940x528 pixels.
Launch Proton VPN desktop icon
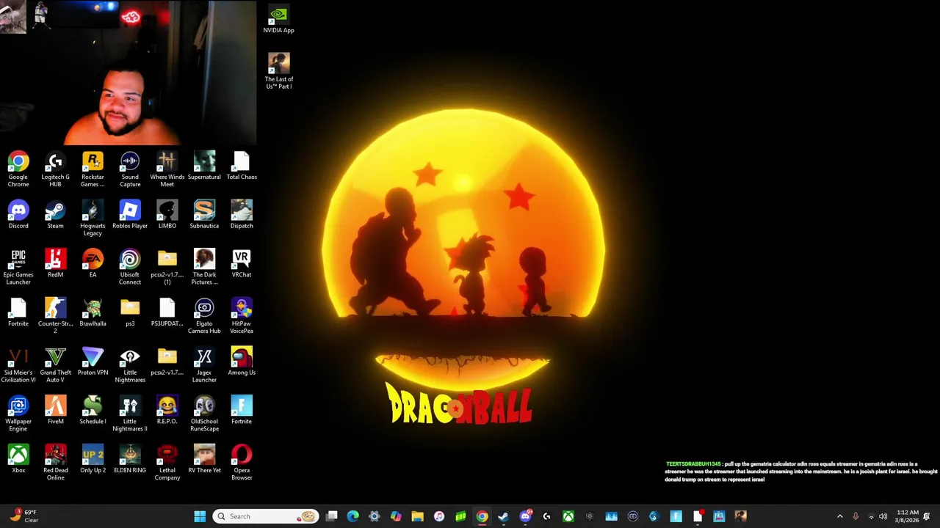click(x=93, y=362)
